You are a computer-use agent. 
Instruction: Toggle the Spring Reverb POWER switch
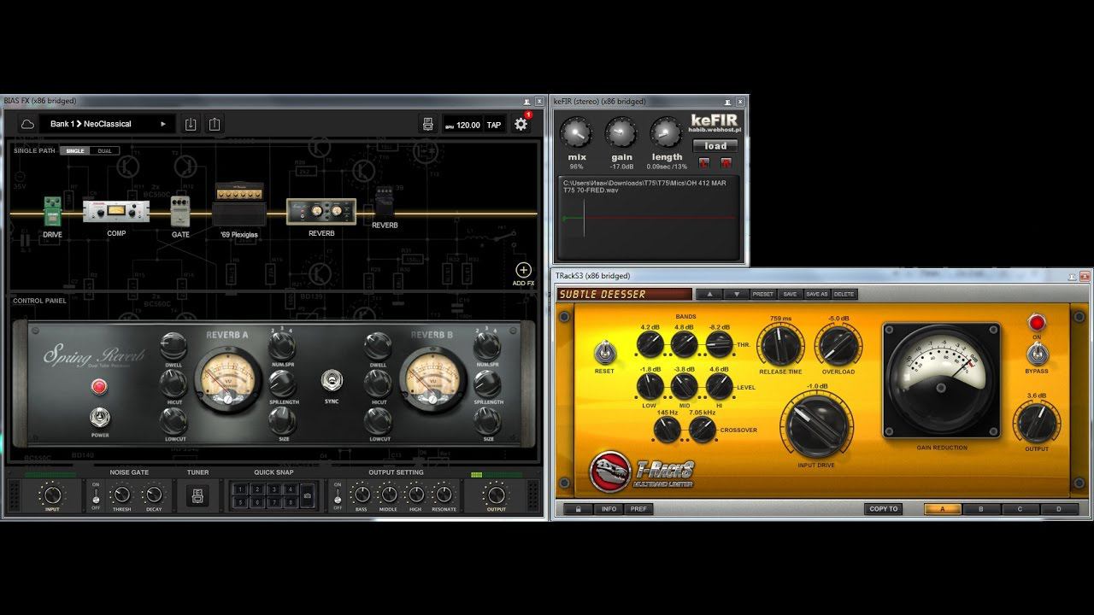[100, 419]
